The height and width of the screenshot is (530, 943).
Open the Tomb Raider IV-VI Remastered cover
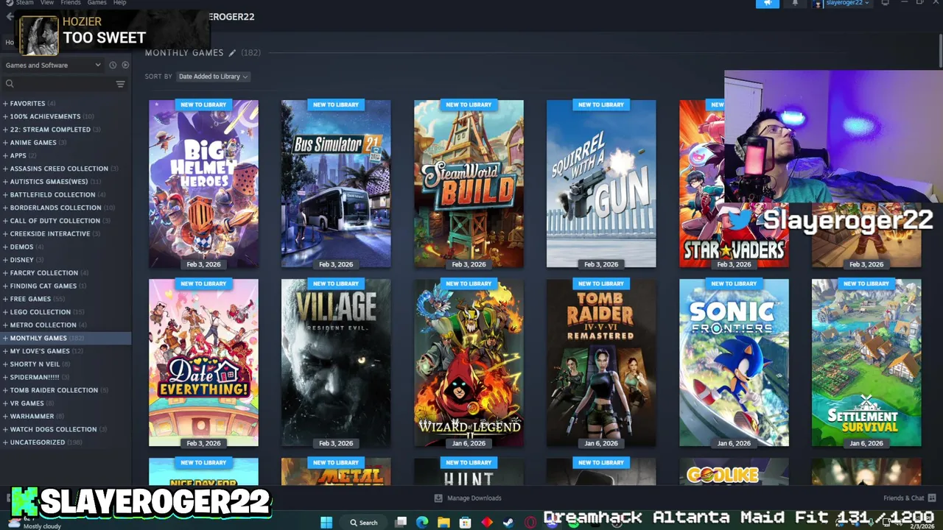point(601,363)
